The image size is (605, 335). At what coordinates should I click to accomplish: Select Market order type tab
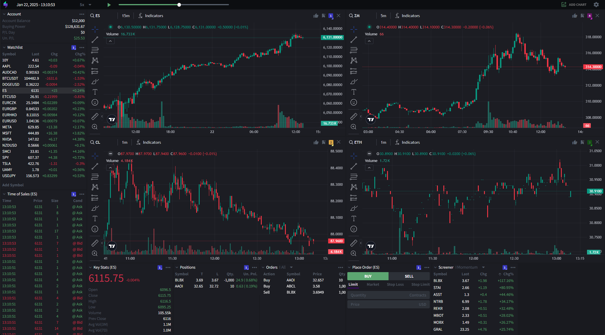coord(373,285)
